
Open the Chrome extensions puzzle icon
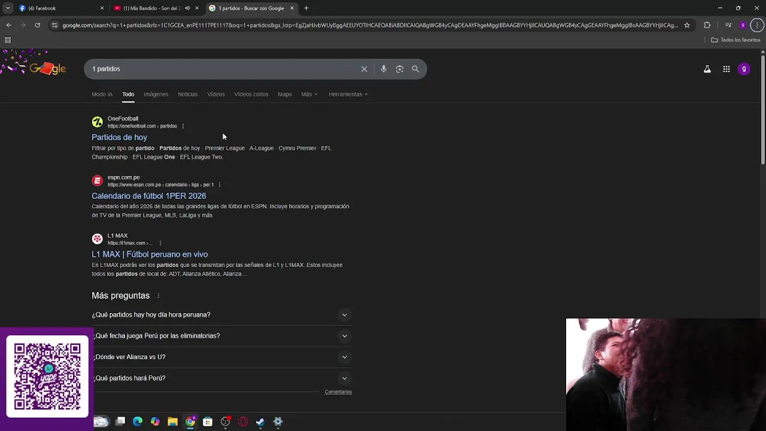(707, 25)
